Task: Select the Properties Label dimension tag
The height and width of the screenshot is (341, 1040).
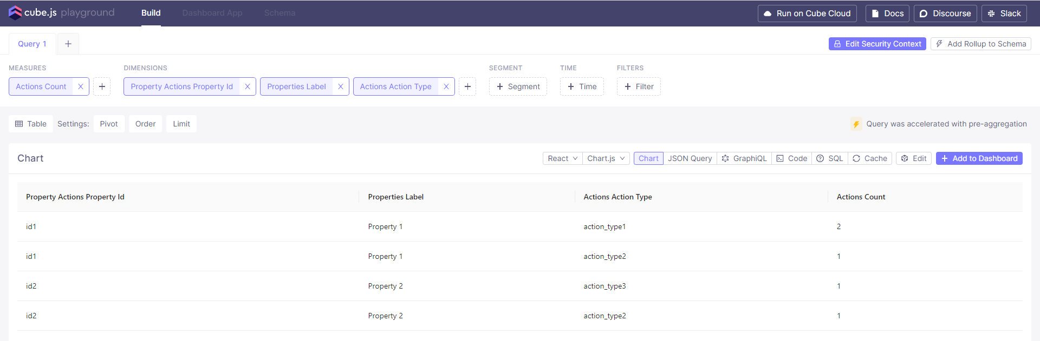Action: coord(297,86)
